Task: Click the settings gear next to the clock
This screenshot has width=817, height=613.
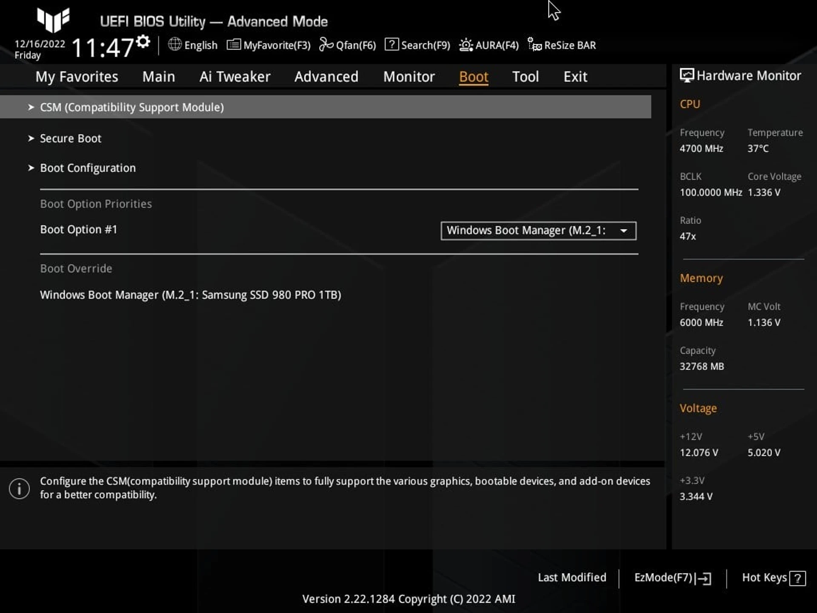Action: click(143, 42)
